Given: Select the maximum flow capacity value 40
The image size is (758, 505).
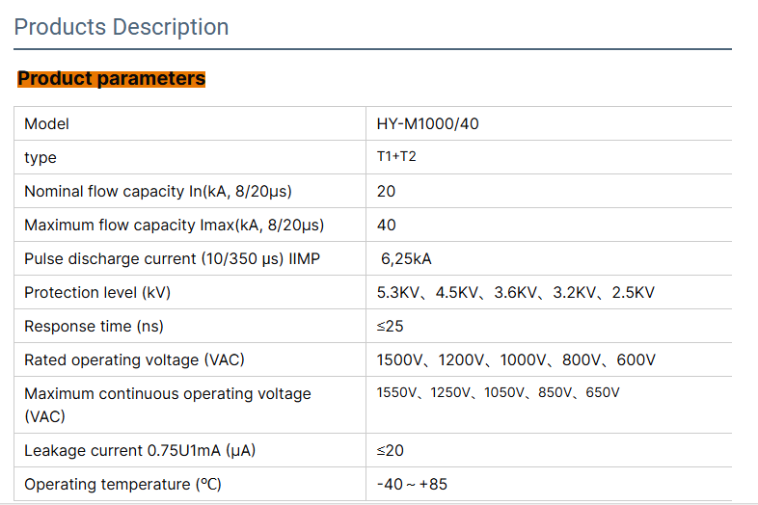Looking at the screenshot, I should pos(386,226).
